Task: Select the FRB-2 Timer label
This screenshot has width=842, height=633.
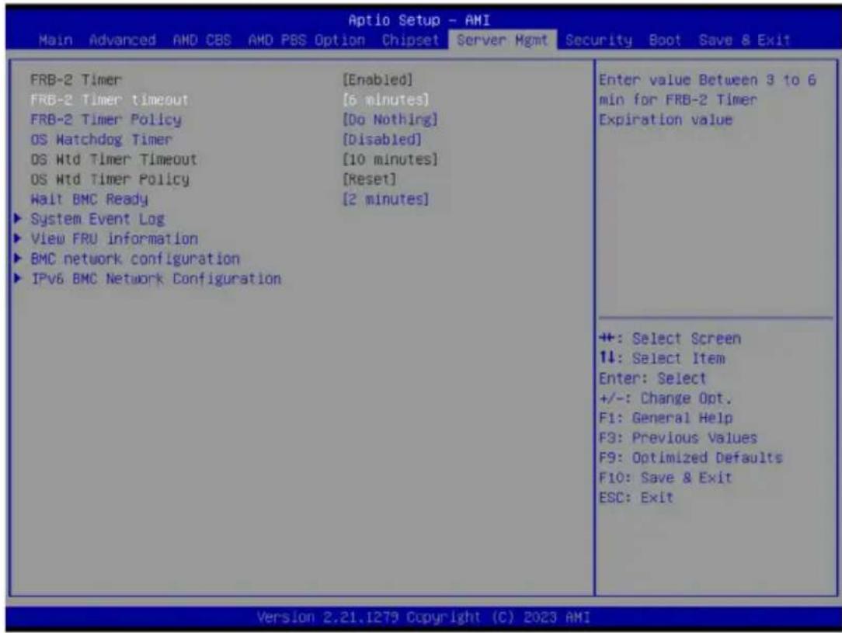Action: click(76, 80)
